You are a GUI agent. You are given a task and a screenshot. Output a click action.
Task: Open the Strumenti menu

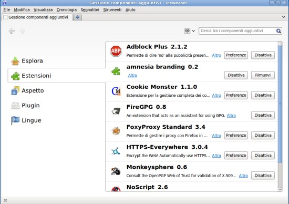pos(112,10)
